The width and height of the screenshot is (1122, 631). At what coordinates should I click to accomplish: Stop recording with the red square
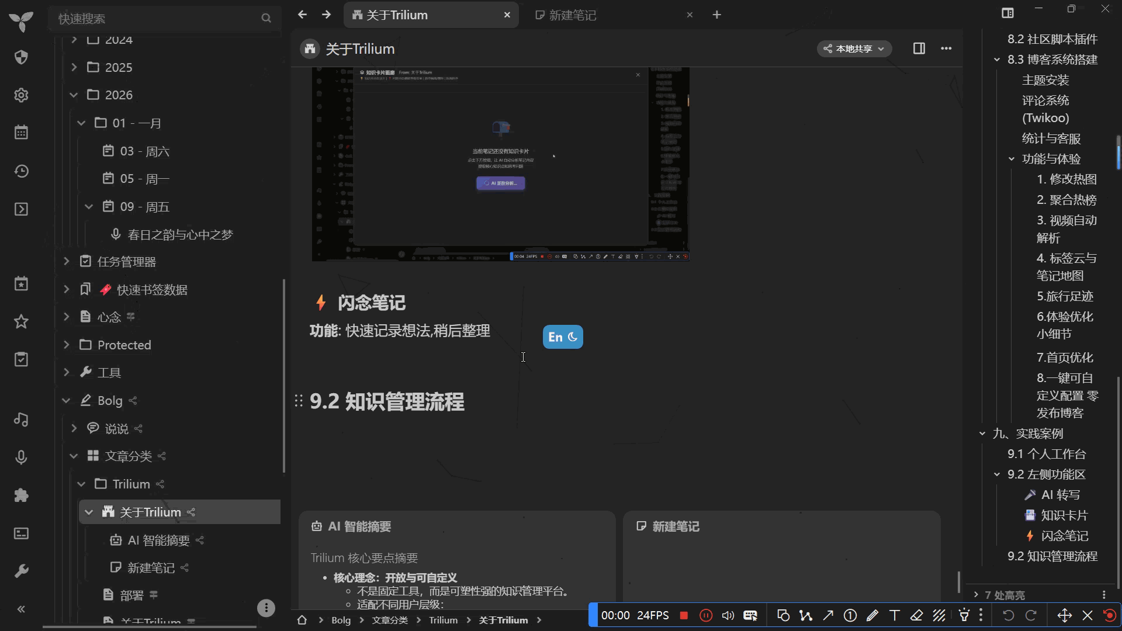click(684, 615)
